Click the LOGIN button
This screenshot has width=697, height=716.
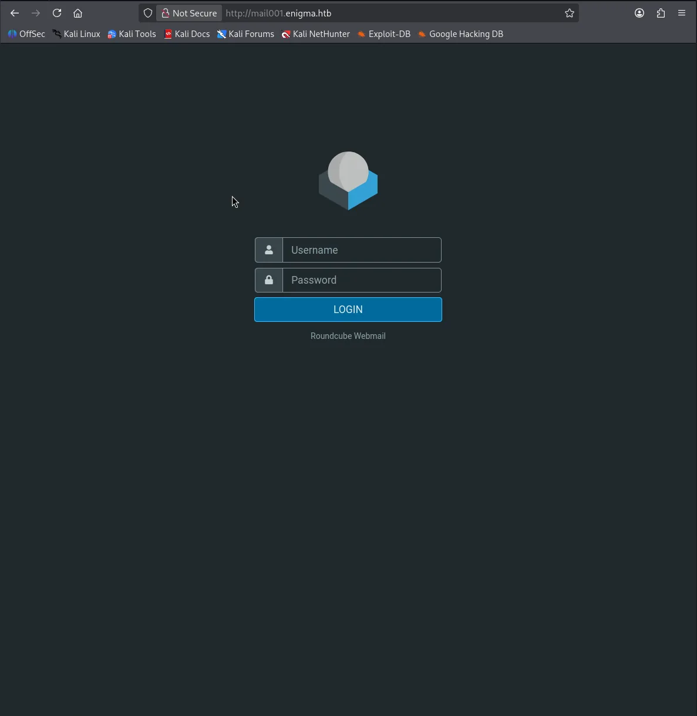348,310
